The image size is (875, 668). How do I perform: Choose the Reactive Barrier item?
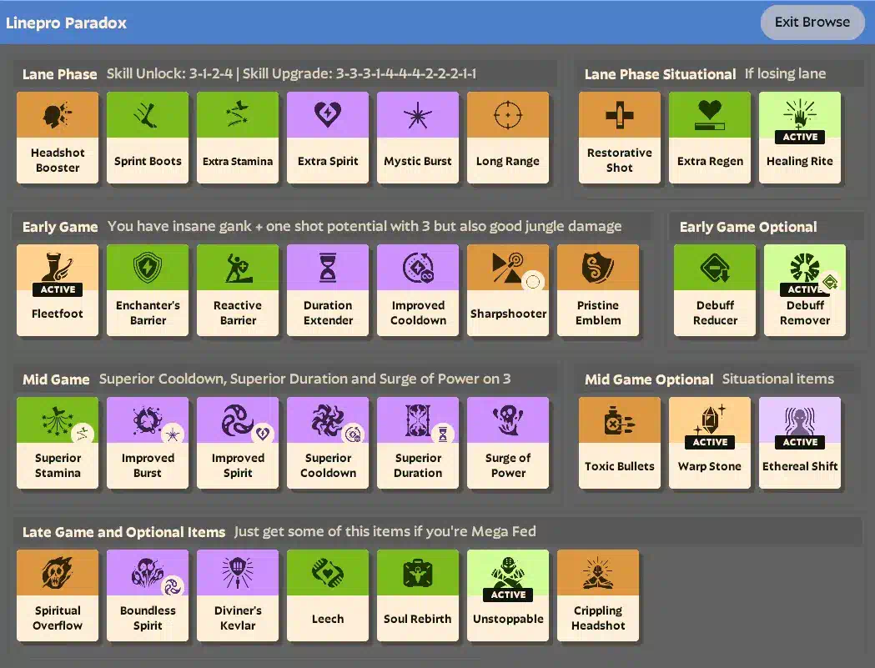pos(238,290)
